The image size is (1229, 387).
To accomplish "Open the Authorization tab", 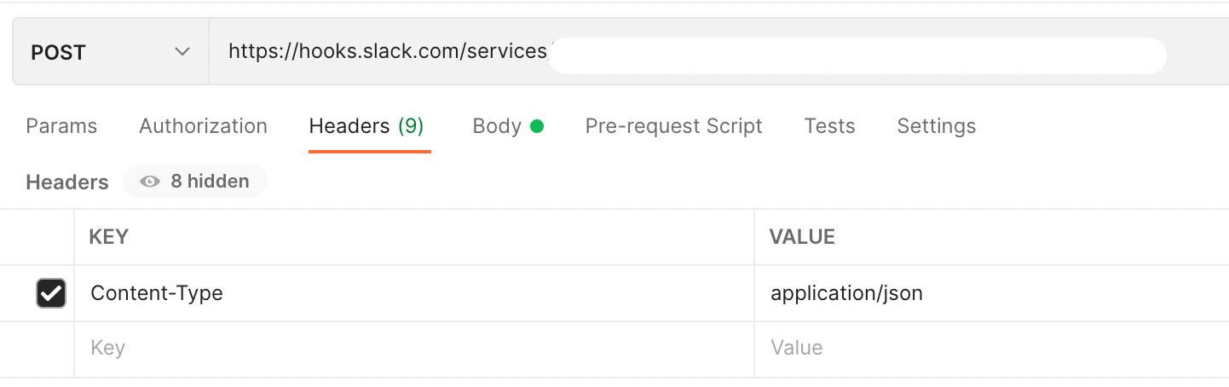I will tap(203, 126).
